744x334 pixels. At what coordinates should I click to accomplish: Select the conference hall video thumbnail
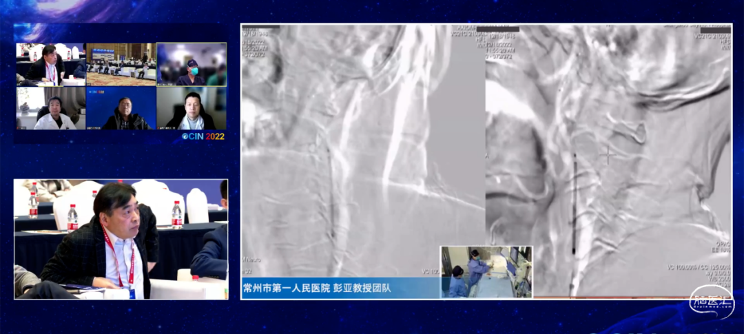[x=121, y=65]
